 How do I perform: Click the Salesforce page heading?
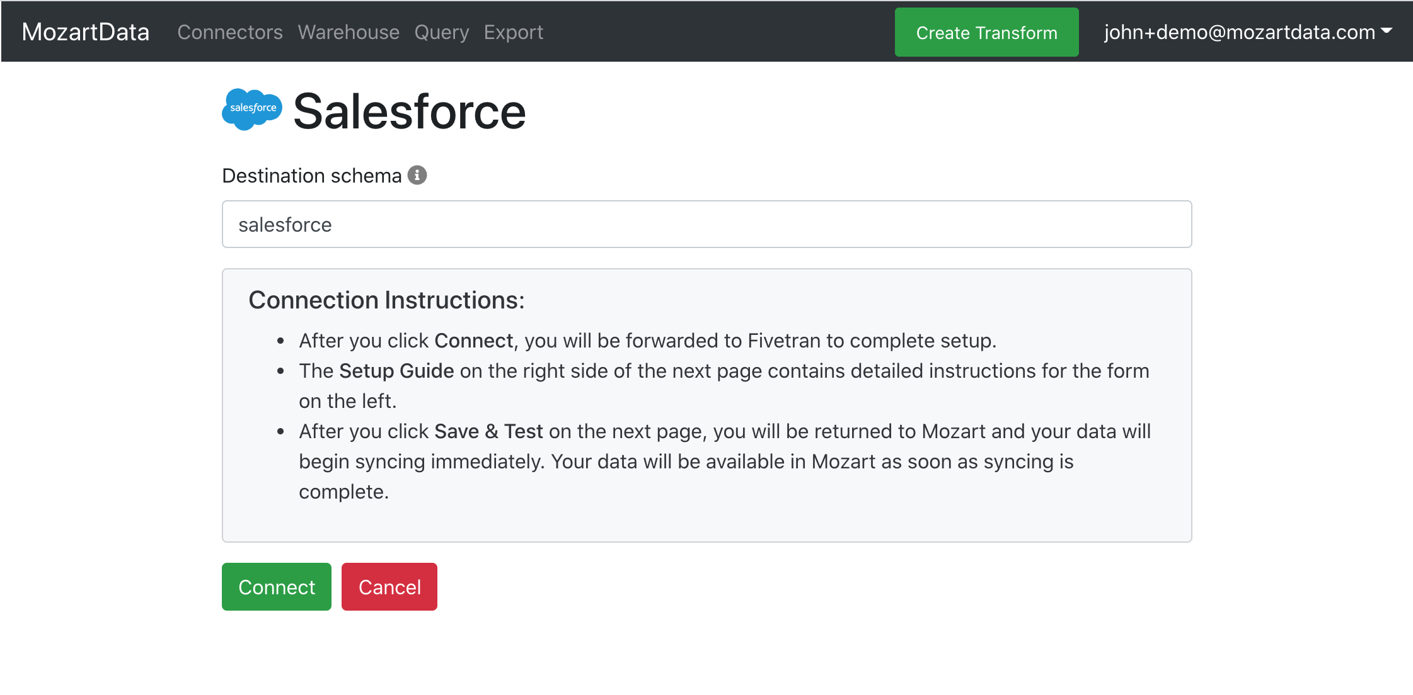(410, 111)
